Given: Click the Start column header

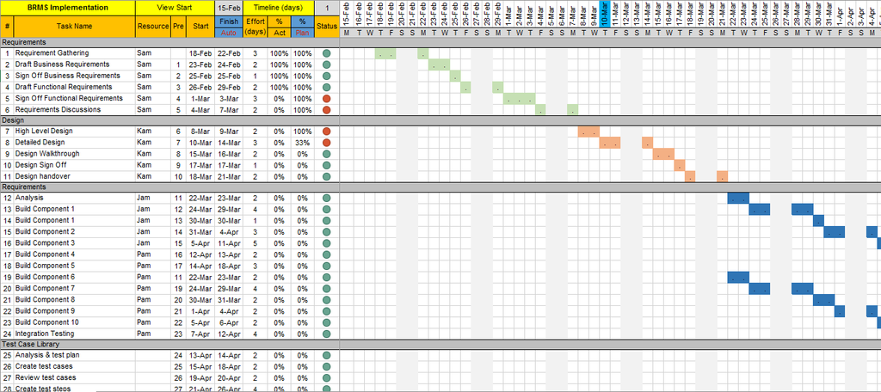Looking at the screenshot, I should 200,27.
